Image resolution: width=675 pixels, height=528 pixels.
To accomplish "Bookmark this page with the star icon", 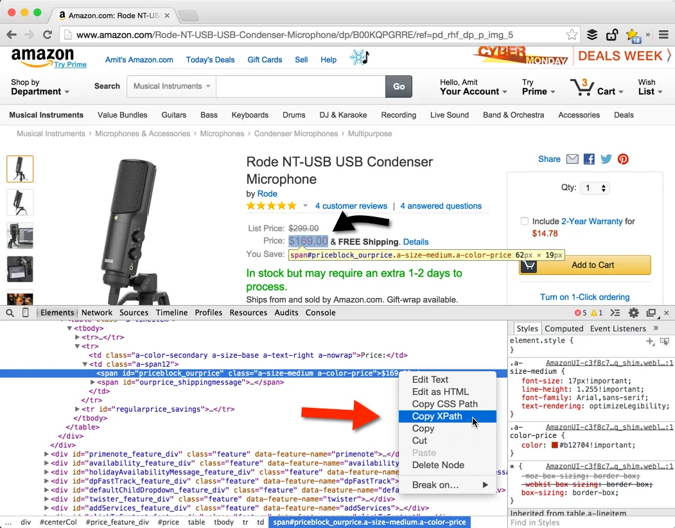I will [572, 35].
